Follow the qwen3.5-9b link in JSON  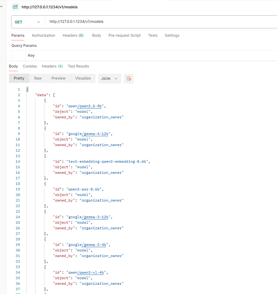pyautogui.click(x=89, y=106)
